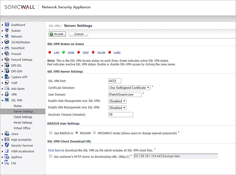Click the Anti-Spam envelope icon
236x175 pixels.
pyautogui.click(x=7, y=89)
